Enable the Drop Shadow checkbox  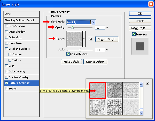[7, 26]
